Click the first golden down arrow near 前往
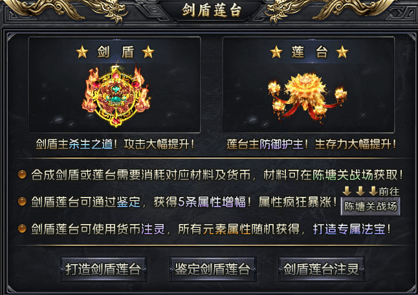Image resolution: width=418 pixels, height=295 pixels. pyautogui.click(x=347, y=190)
